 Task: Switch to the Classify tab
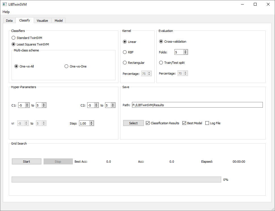[x=25, y=20]
